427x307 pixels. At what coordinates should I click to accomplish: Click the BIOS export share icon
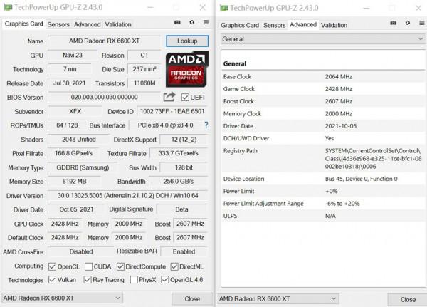(169, 97)
